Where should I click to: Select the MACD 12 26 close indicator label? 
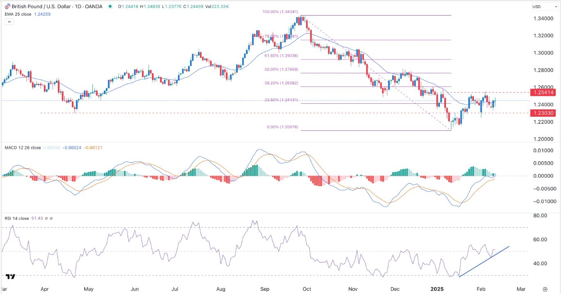[x=23, y=148]
